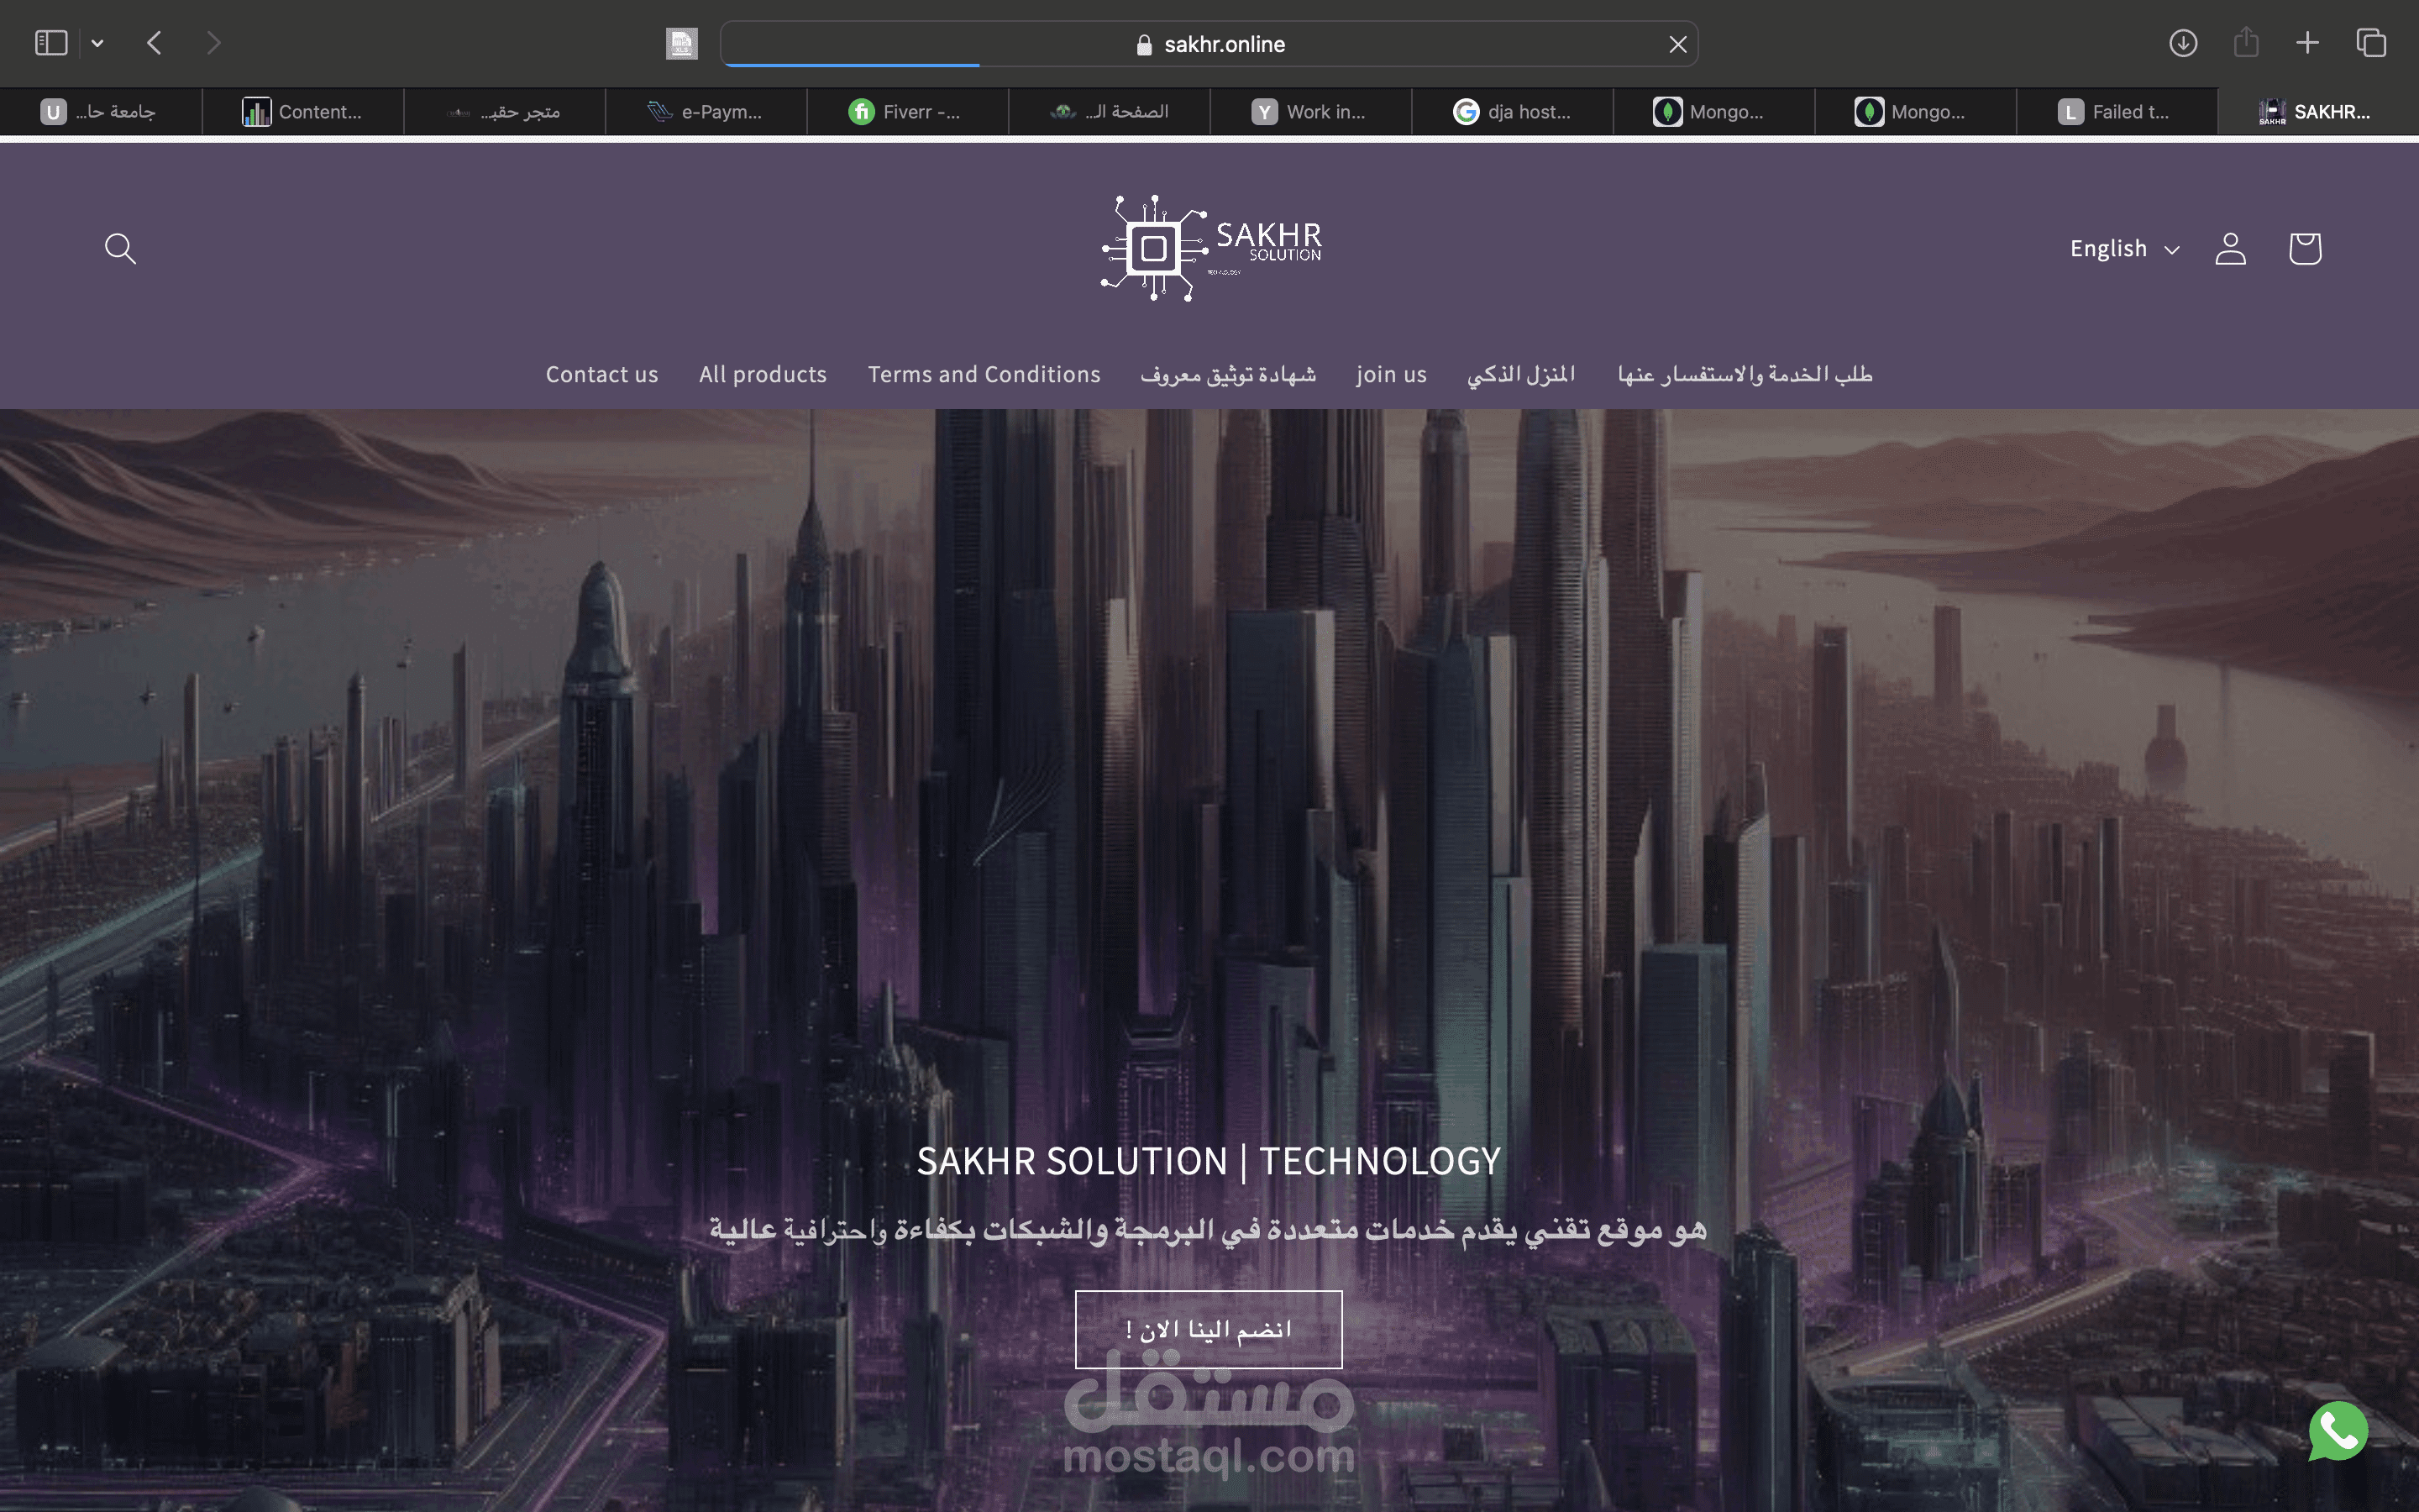
Task: Select the SAKHR browser tab
Action: point(2318,112)
